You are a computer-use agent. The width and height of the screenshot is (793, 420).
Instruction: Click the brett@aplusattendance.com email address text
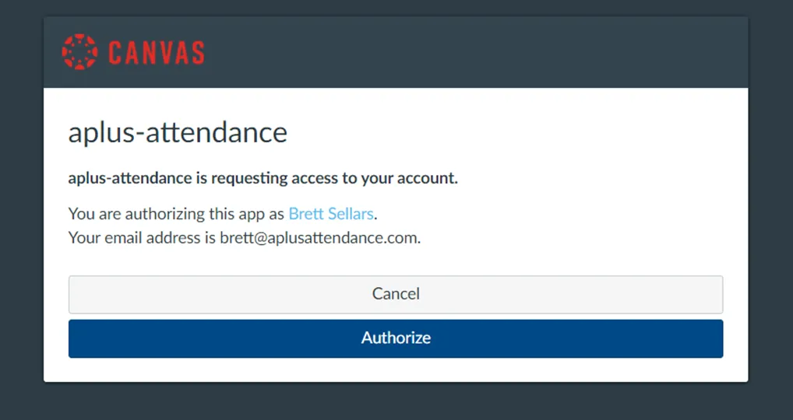[x=319, y=237]
